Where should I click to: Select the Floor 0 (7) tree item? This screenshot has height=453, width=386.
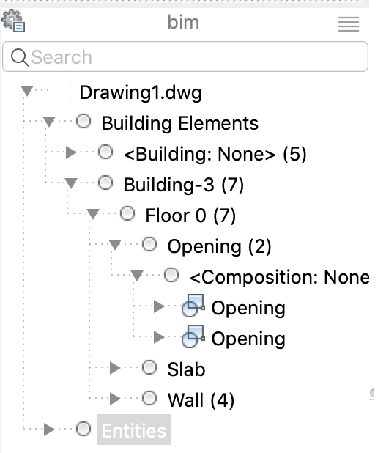190,216
